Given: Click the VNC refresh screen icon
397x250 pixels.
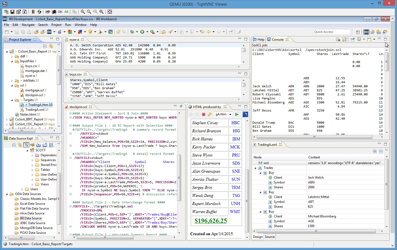Looking at the screenshot, I should [39, 12].
